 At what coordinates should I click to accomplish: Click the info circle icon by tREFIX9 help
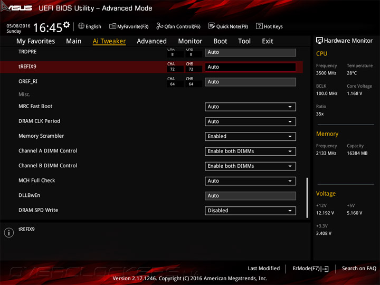point(9,233)
